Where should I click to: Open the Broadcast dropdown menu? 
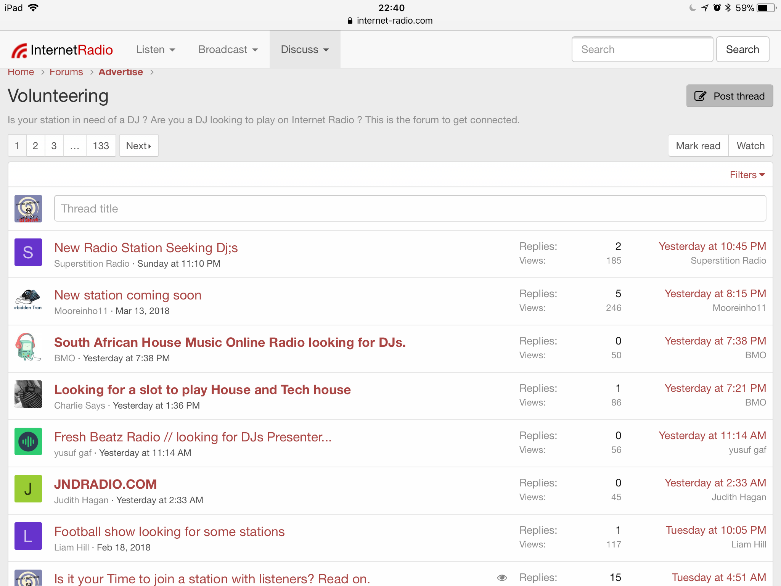point(228,50)
